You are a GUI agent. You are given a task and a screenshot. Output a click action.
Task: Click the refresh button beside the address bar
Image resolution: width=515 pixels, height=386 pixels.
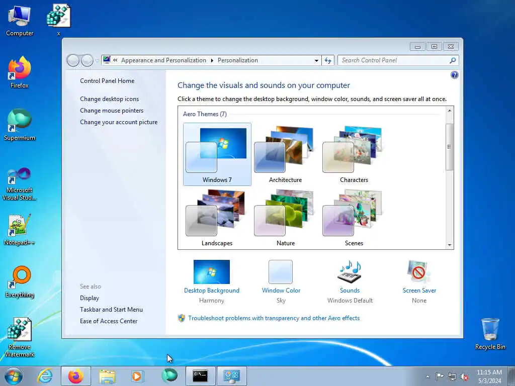pos(328,60)
